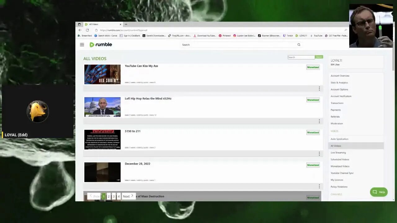Open Pinterest bookmark
Viewport: 397px width, 223px height.
[225, 36]
